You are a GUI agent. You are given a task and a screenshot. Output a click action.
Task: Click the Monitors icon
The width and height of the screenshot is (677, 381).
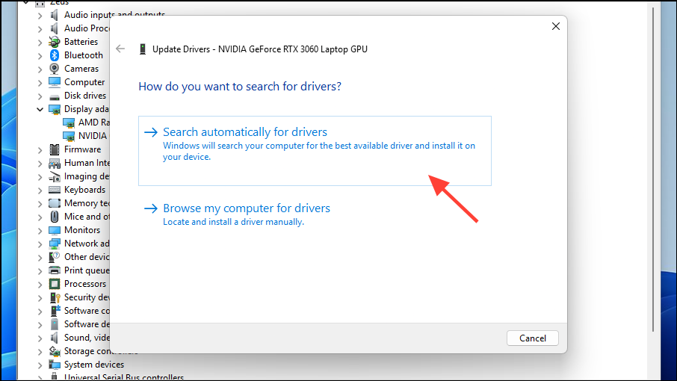[55, 230]
